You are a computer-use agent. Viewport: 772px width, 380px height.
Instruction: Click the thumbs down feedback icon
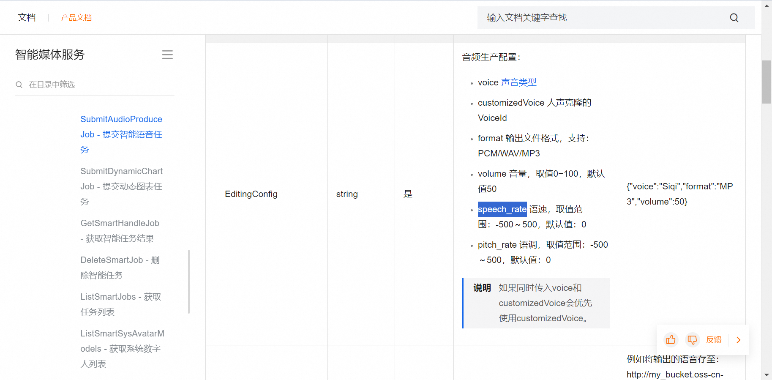tap(692, 340)
